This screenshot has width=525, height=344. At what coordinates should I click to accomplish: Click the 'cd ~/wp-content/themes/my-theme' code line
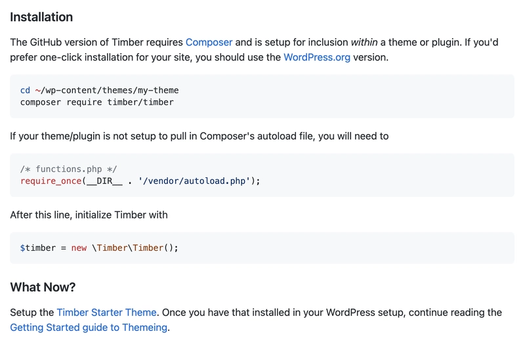(x=100, y=91)
